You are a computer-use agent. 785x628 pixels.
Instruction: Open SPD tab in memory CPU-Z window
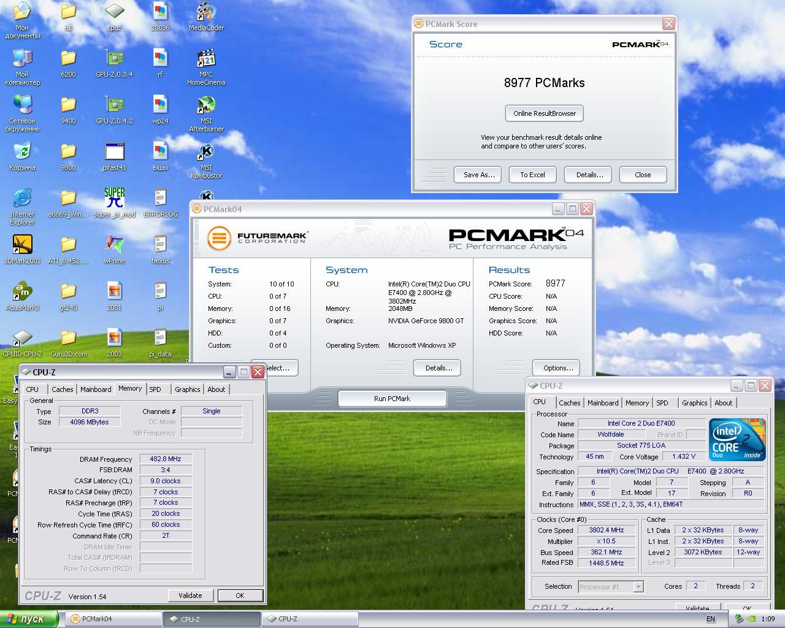155,389
